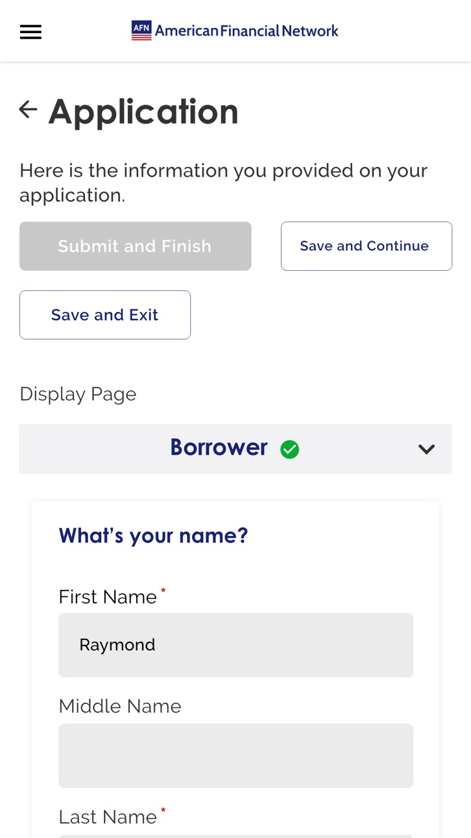This screenshot has height=838, width=471.
Task: Click the green checkmark next to Borrower
Action: [289, 449]
